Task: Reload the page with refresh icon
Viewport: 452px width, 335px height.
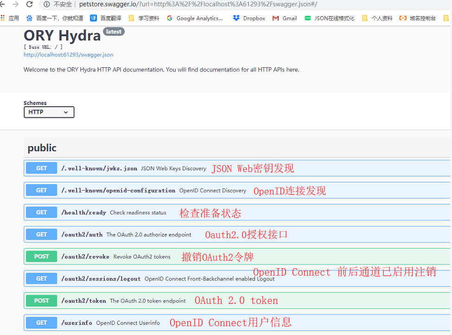Action: (x=29, y=4)
